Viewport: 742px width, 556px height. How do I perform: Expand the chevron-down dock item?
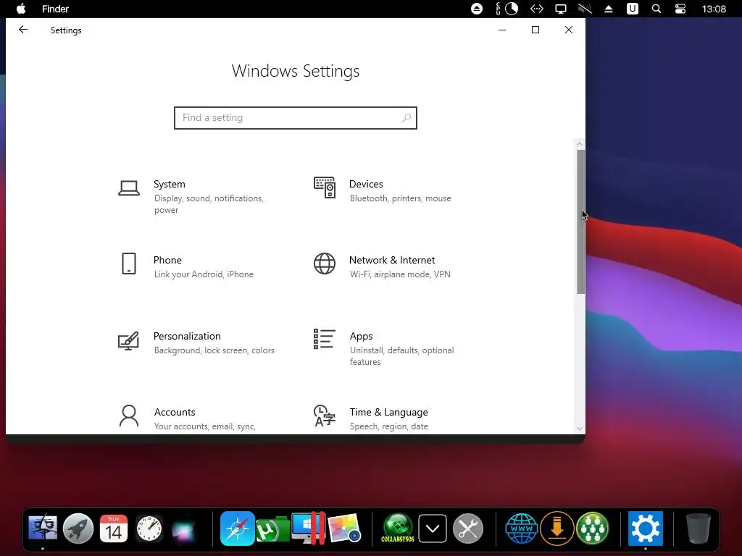[433, 528]
